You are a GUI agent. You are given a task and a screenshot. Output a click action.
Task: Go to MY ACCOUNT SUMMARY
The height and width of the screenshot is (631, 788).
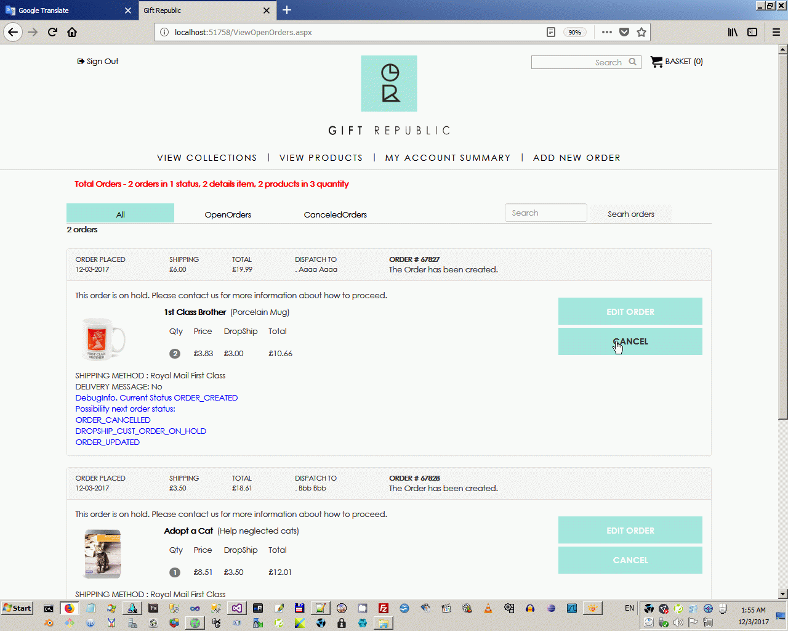point(448,158)
